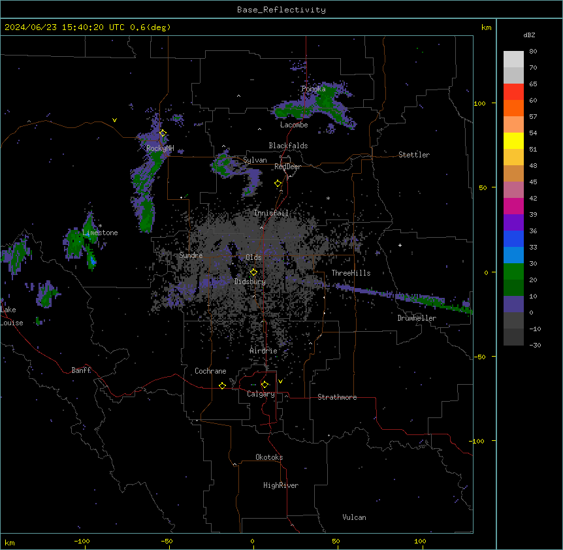Select the peach swatch between 57 and 54
Viewport: 563px width, 550px height.
[513, 125]
